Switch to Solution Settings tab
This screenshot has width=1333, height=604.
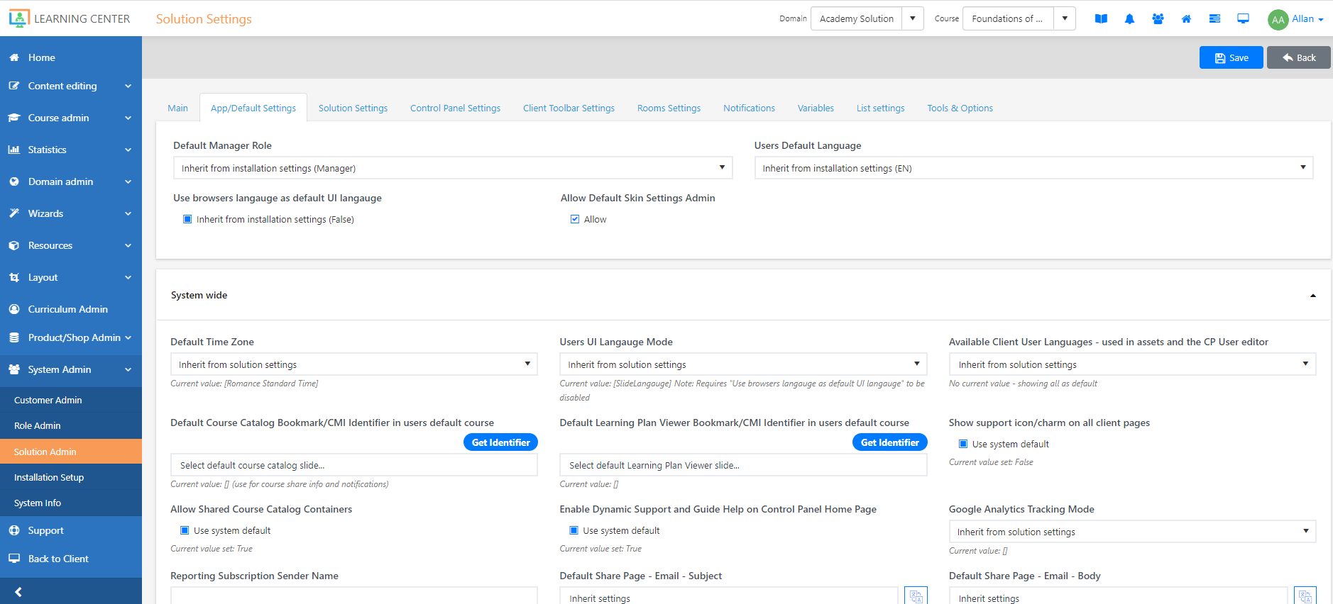tap(353, 108)
